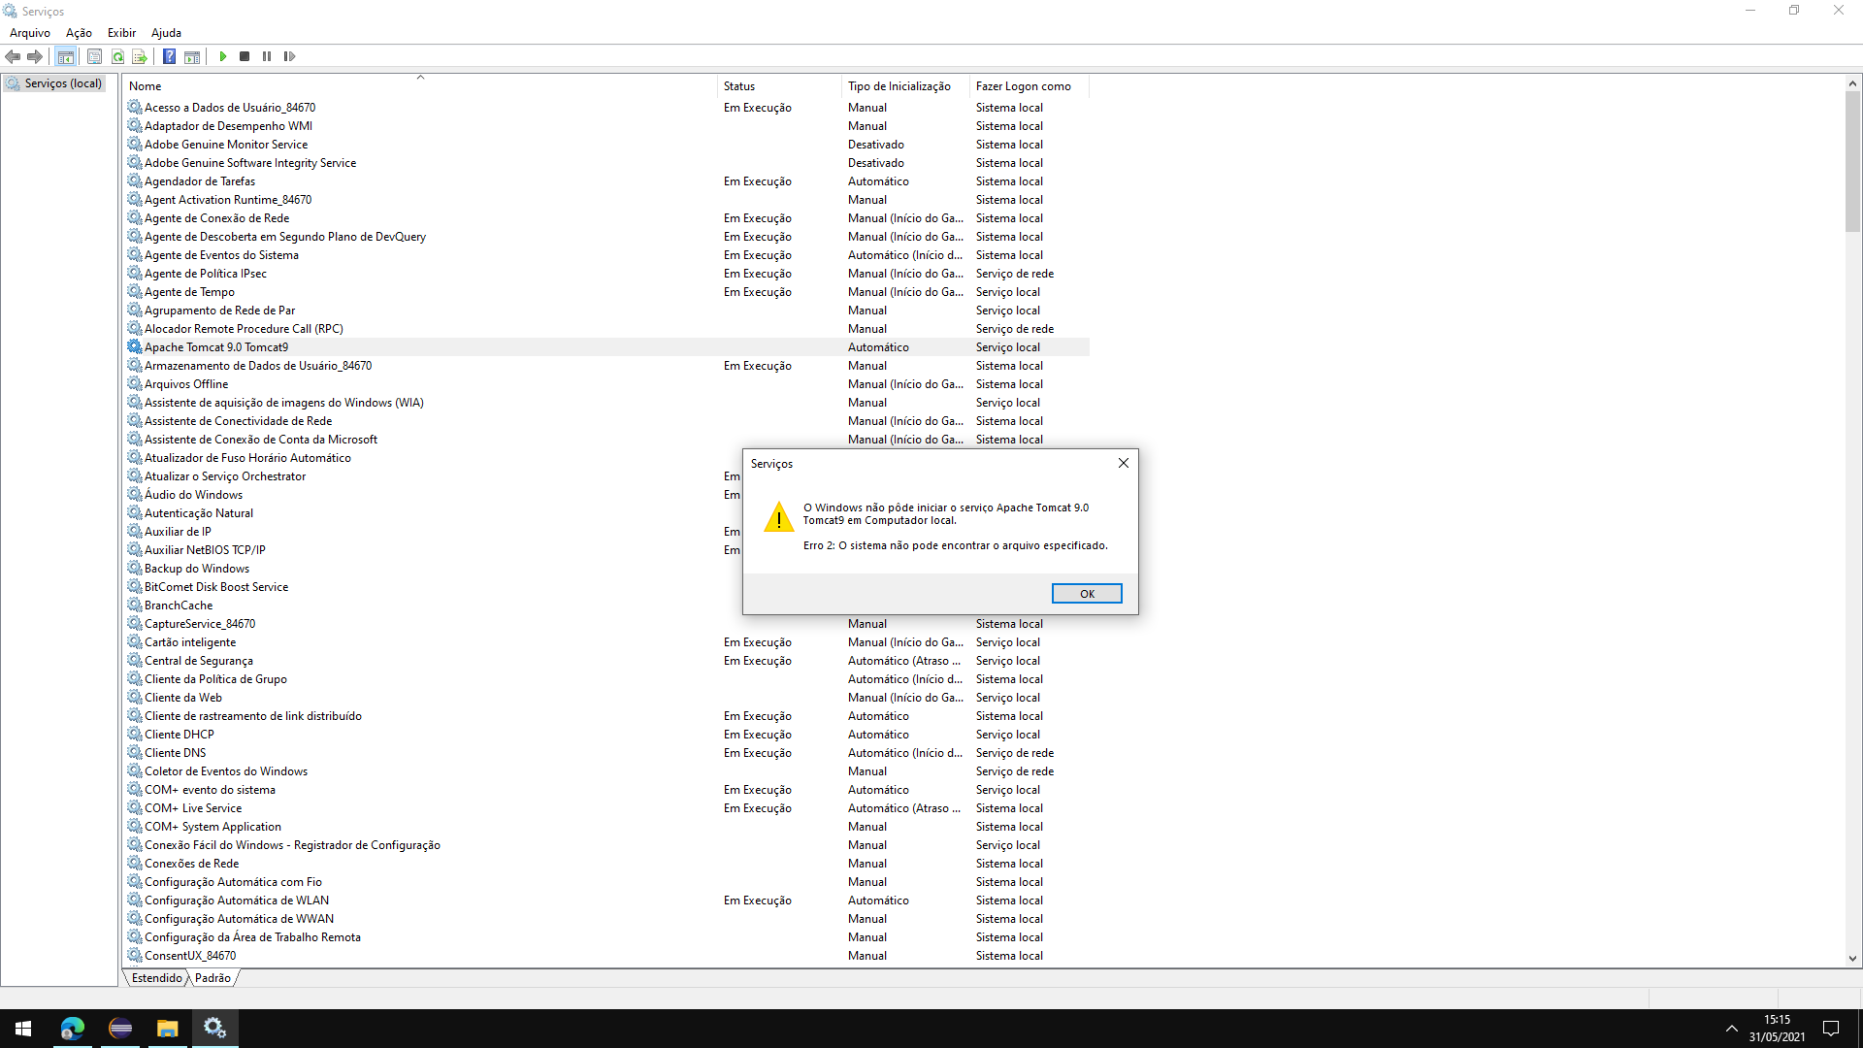Click gear icon beside Arquivos Offline
This screenshot has width=1863, height=1048.
click(135, 384)
